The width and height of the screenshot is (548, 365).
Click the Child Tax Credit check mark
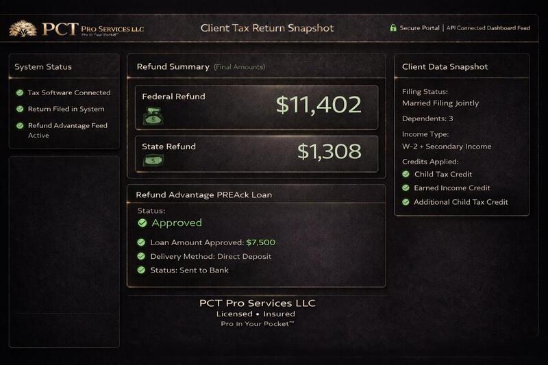[x=406, y=174]
